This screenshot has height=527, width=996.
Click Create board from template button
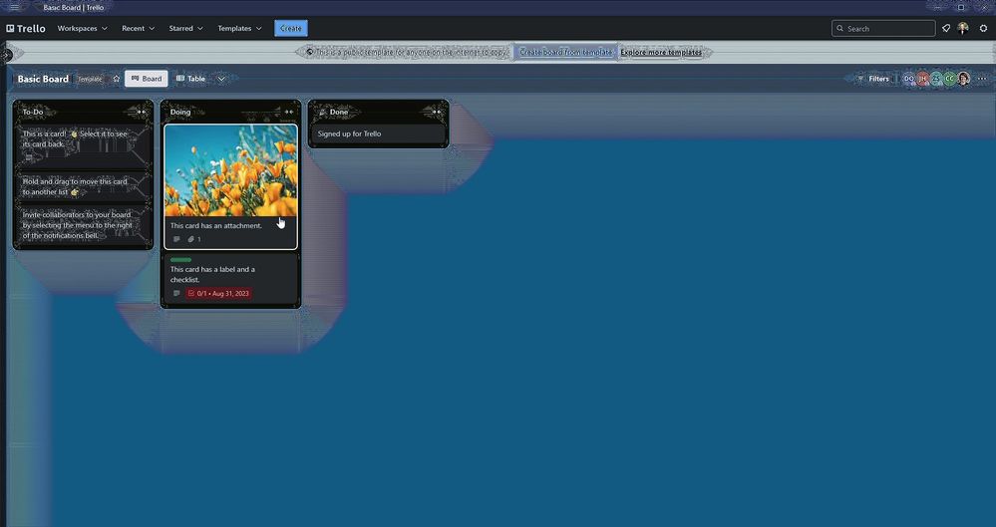coord(565,52)
